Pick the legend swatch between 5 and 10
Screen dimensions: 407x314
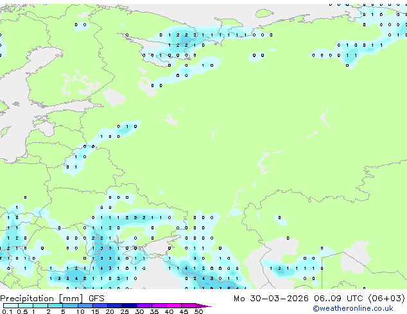pyautogui.click(x=70, y=306)
